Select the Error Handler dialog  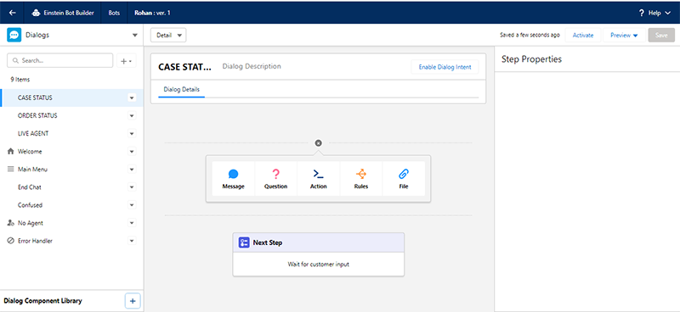[72, 241]
